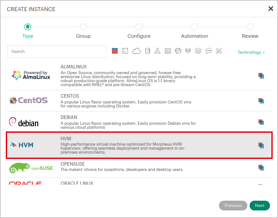Choose the debian logo
278x218 pixels.
pos(24,122)
